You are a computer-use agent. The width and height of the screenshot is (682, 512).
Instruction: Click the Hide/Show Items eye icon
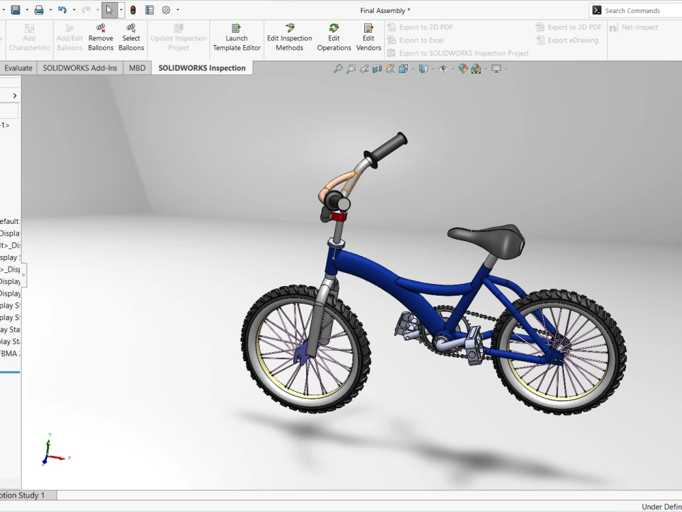443,69
